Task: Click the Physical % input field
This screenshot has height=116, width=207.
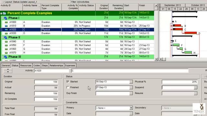Action: point(180,82)
